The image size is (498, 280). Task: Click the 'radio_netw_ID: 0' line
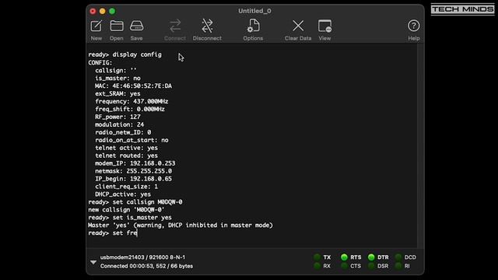(x=123, y=132)
